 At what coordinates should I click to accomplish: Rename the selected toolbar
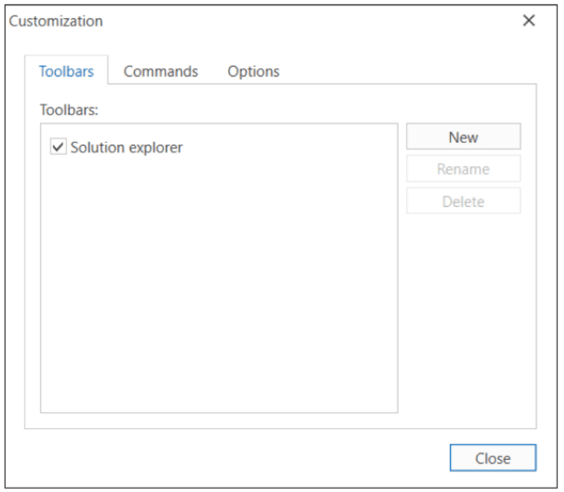(463, 169)
